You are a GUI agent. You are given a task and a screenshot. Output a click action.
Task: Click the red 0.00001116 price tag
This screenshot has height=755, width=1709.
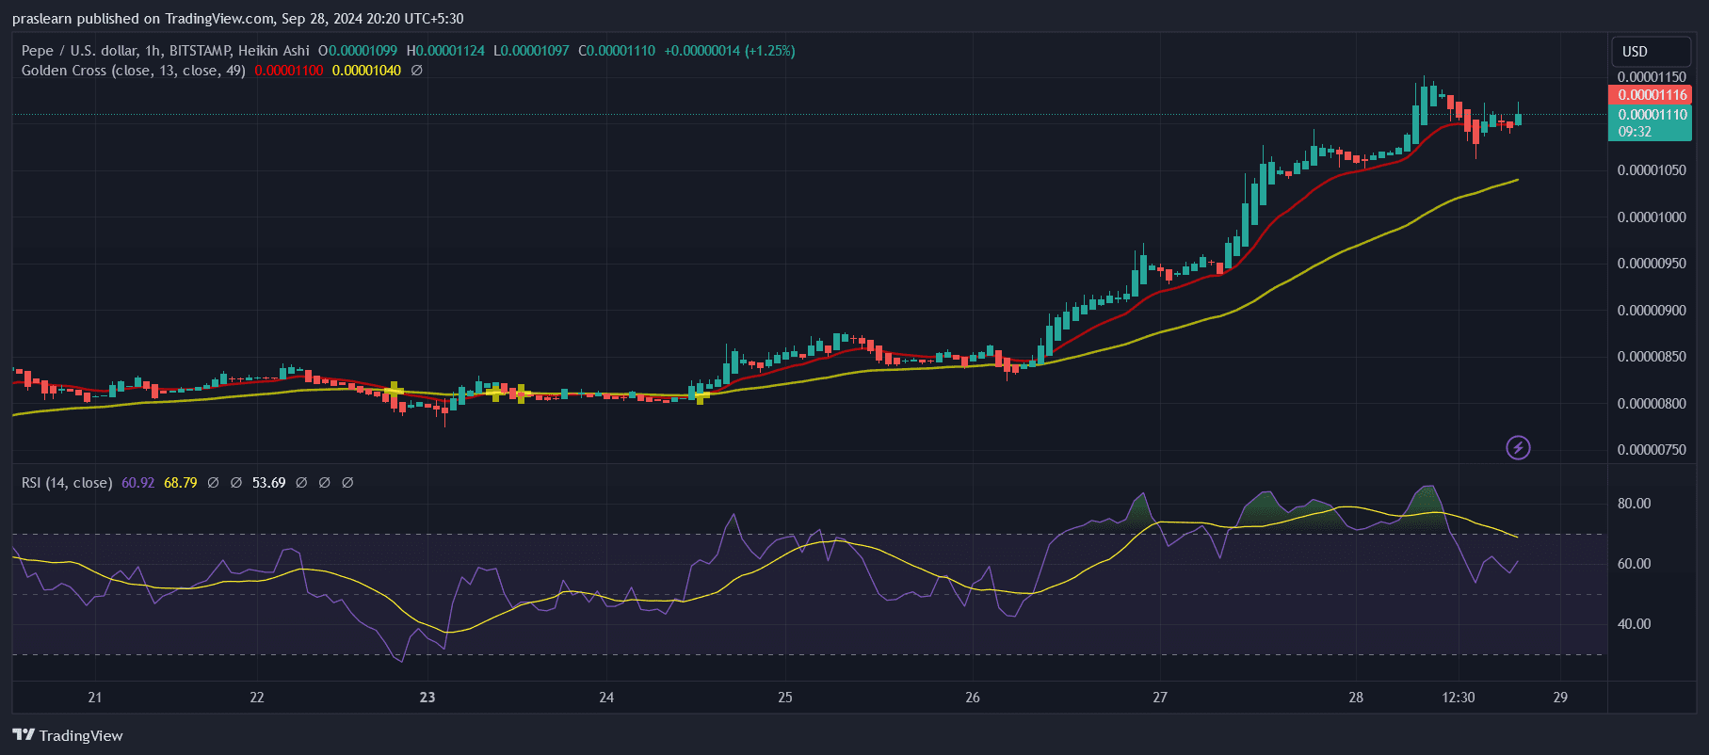click(x=1652, y=95)
